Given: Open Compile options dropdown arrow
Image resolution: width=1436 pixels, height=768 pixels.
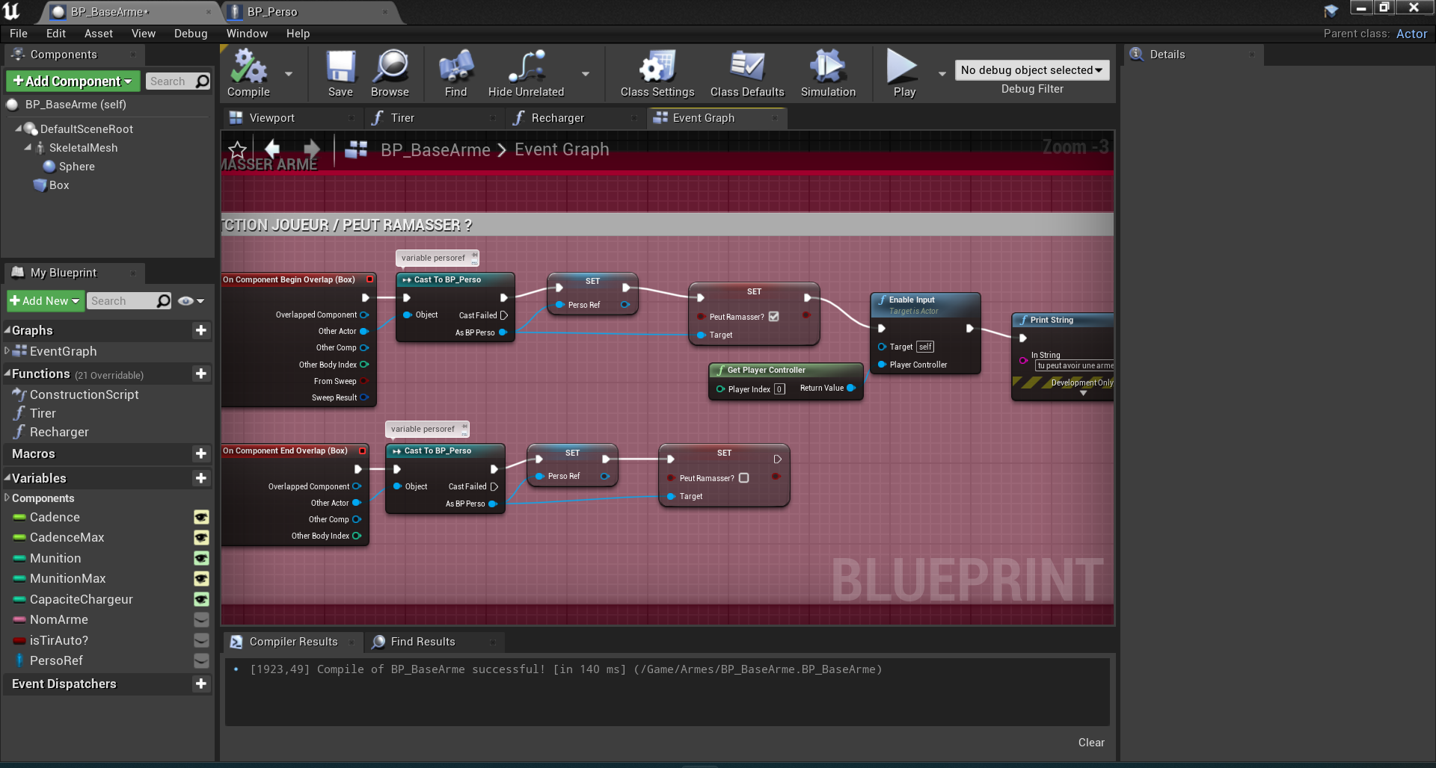Looking at the screenshot, I should click(x=289, y=73).
